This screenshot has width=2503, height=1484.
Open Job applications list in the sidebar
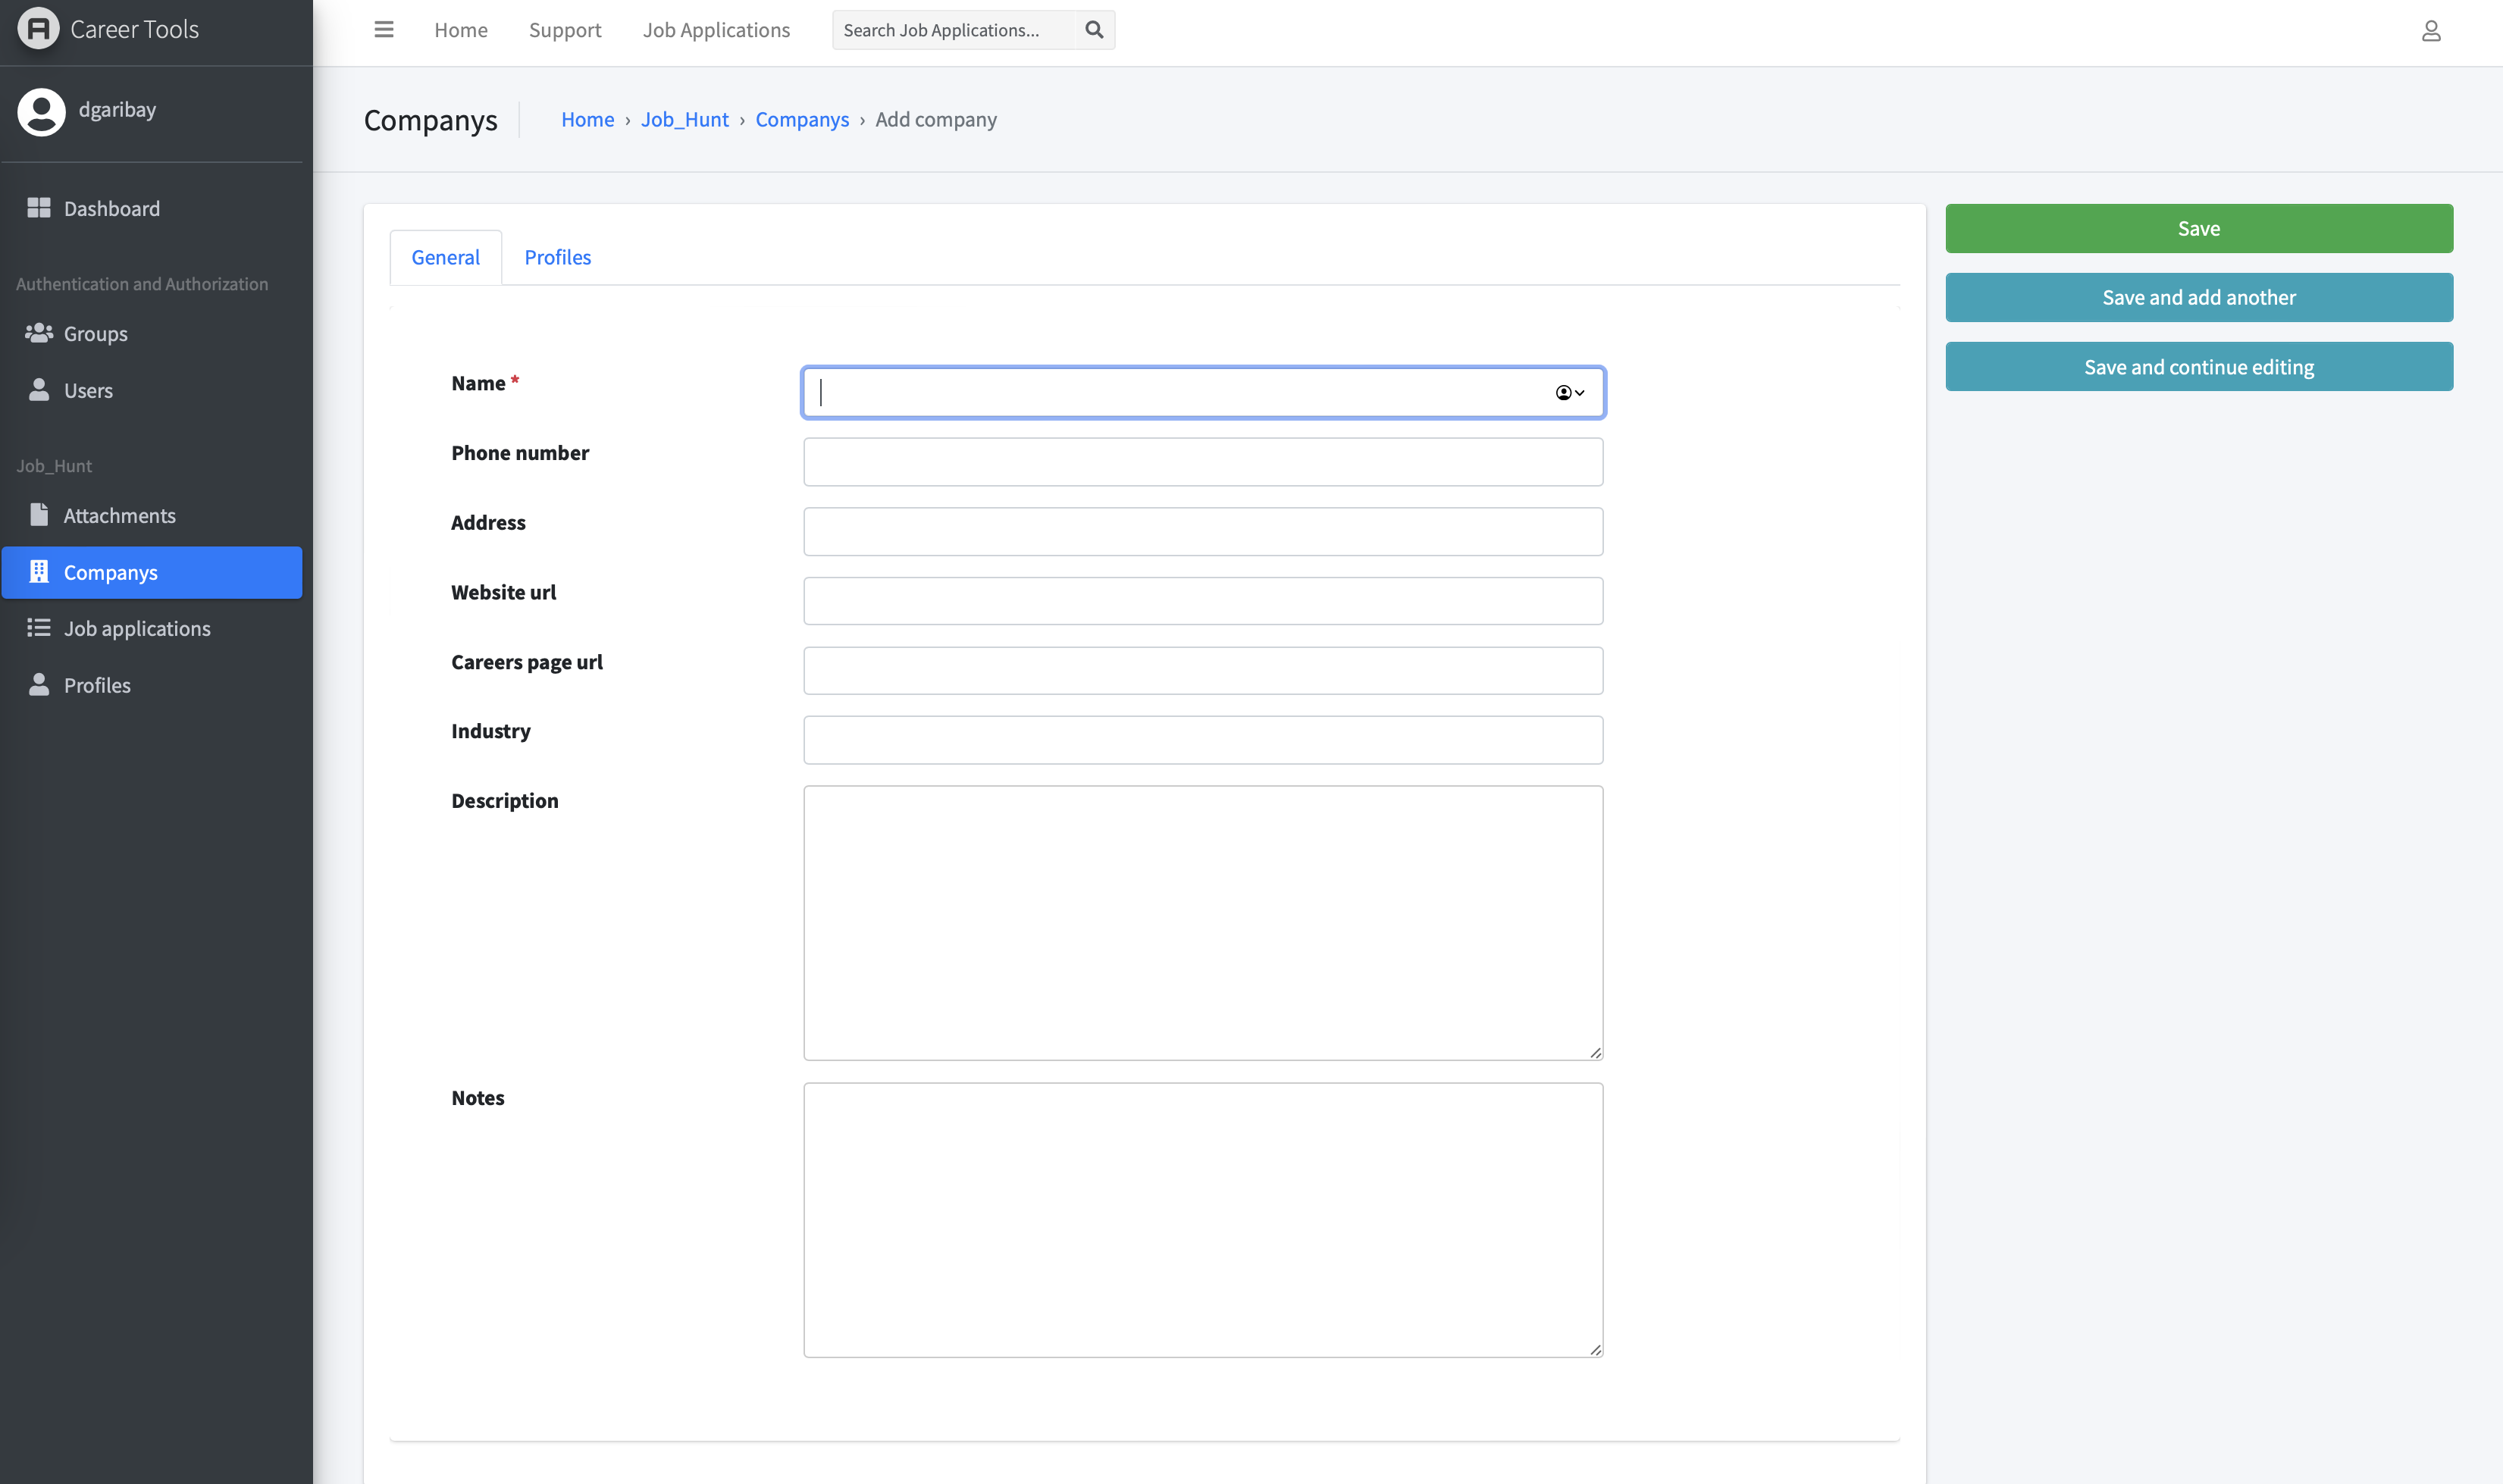(137, 628)
